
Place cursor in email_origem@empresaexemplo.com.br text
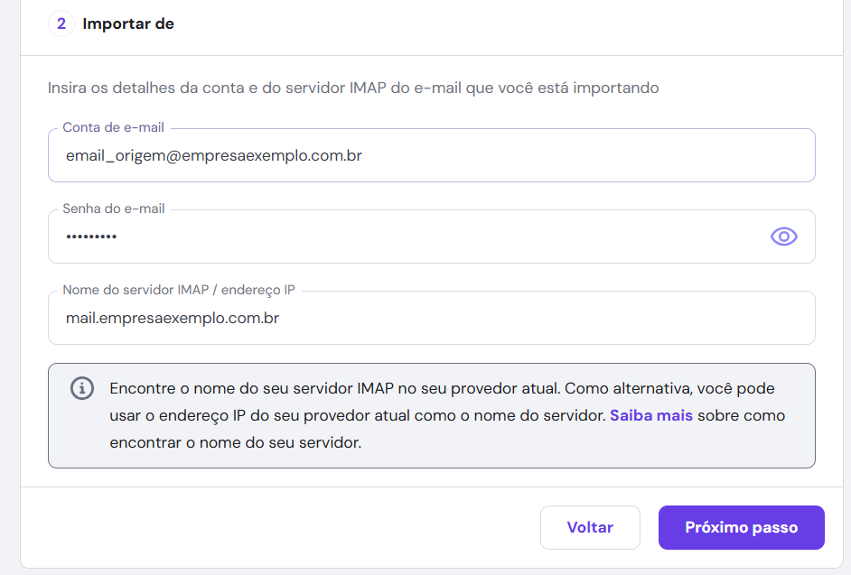pyautogui.click(x=214, y=155)
